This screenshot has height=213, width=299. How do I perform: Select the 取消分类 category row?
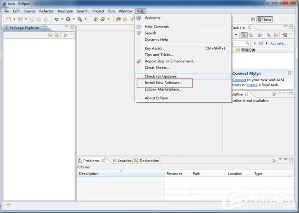(x=263, y=50)
